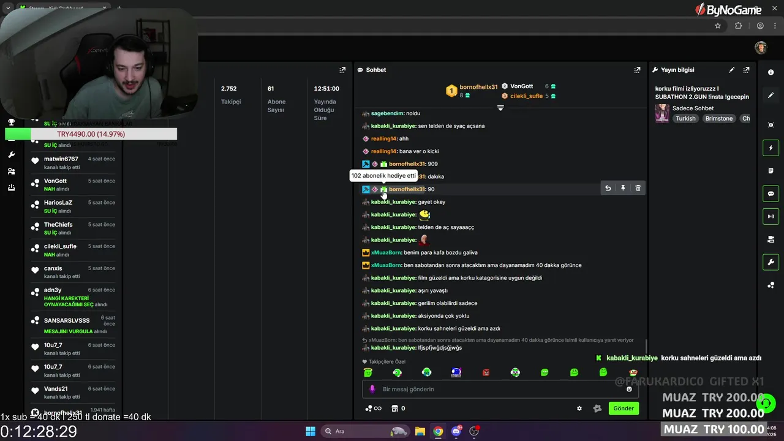
Task: Click the 2.752 Takipçi stat
Action: click(231, 94)
